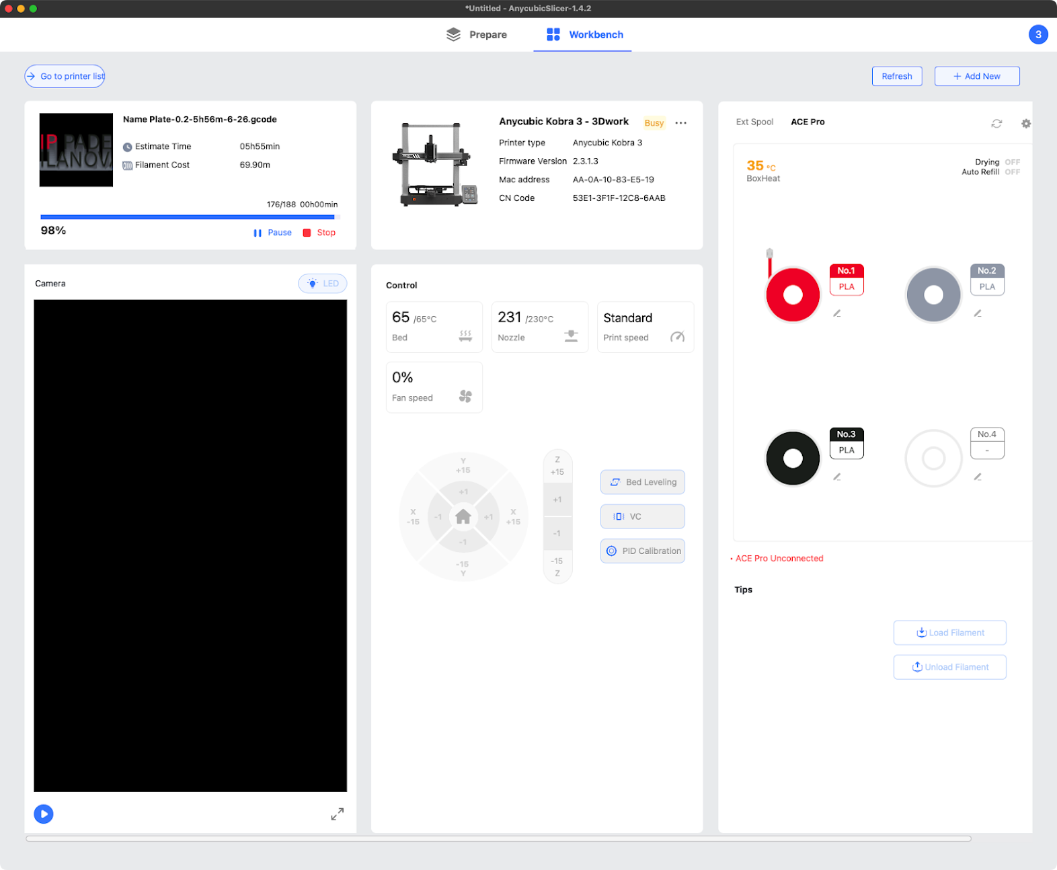Move X axis -15
The height and width of the screenshot is (870, 1057).
coord(413,516)
